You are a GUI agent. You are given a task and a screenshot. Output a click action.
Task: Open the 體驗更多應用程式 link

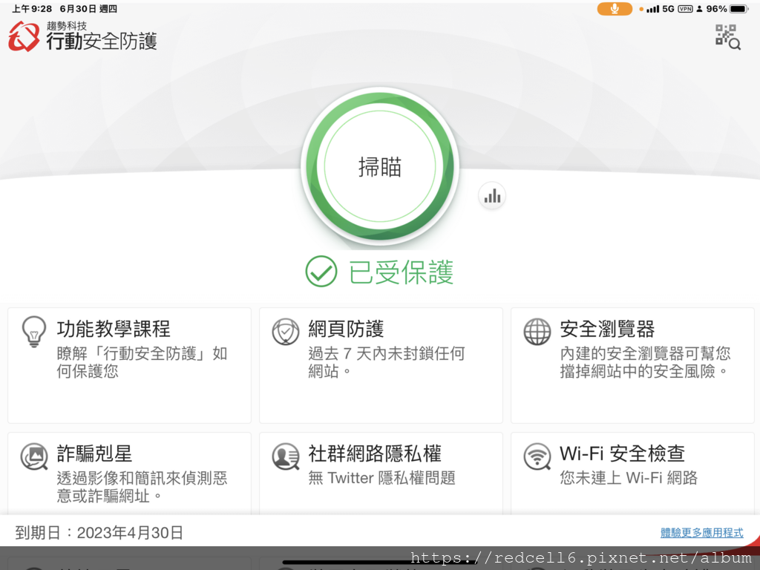[x=702, y=533]
